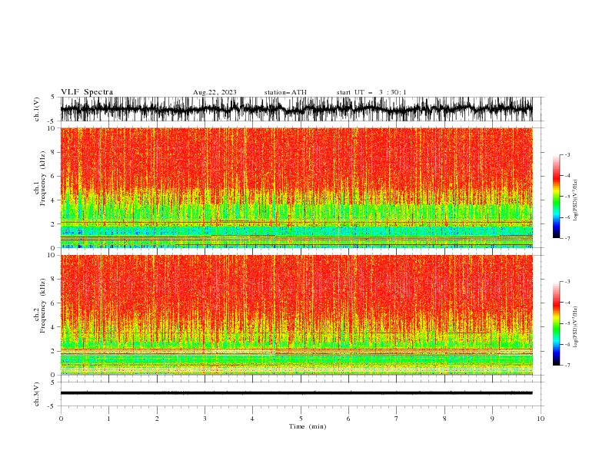Screen dimensions: 609x470
Task: Click the 'Aug.22, 2023' date label
Action: (215, 92)
